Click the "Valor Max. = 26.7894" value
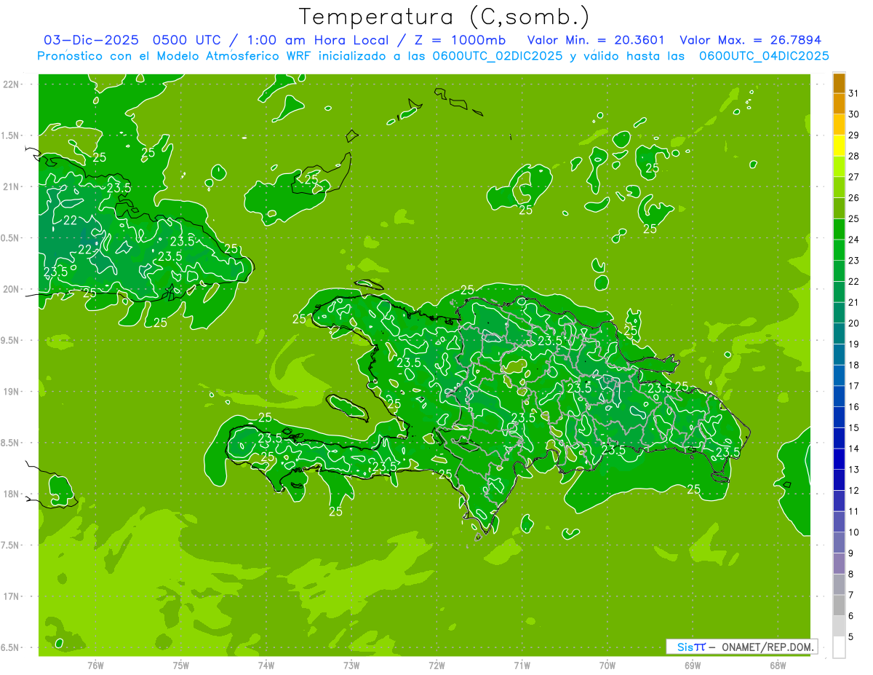The image size is (873, 675). (750, 40)
